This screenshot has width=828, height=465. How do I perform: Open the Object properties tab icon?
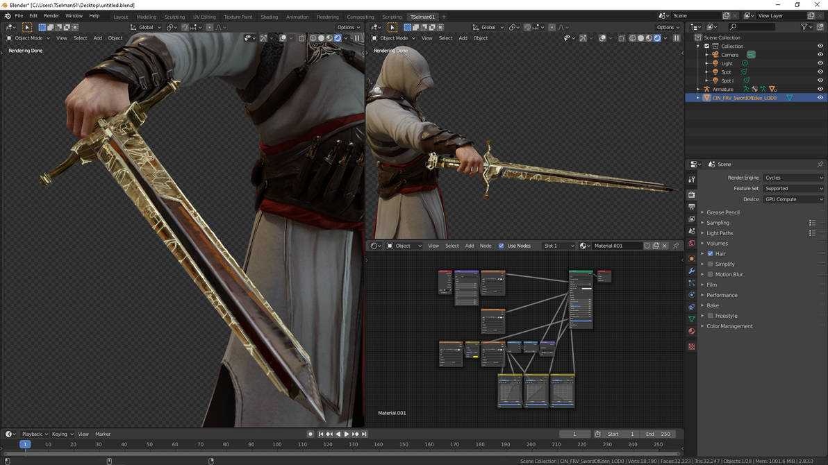point(692,259)
